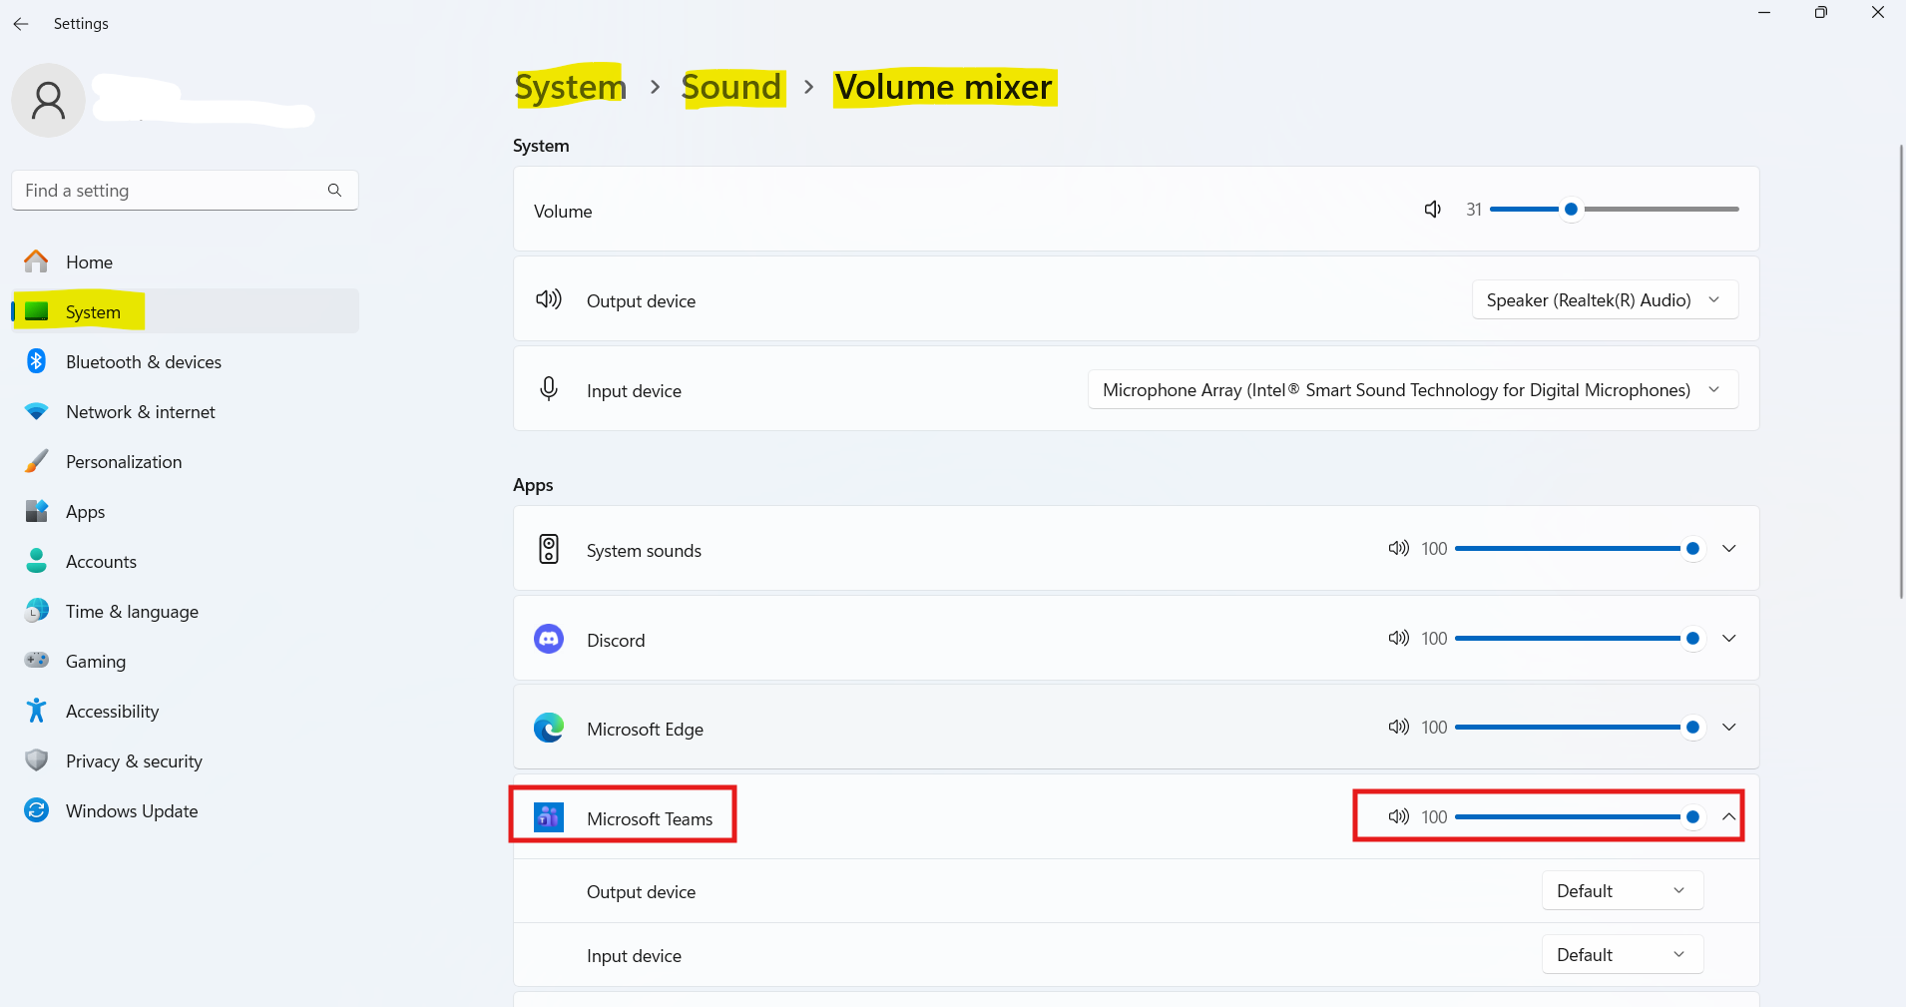Click the Find a setting search box

point(185,190)
